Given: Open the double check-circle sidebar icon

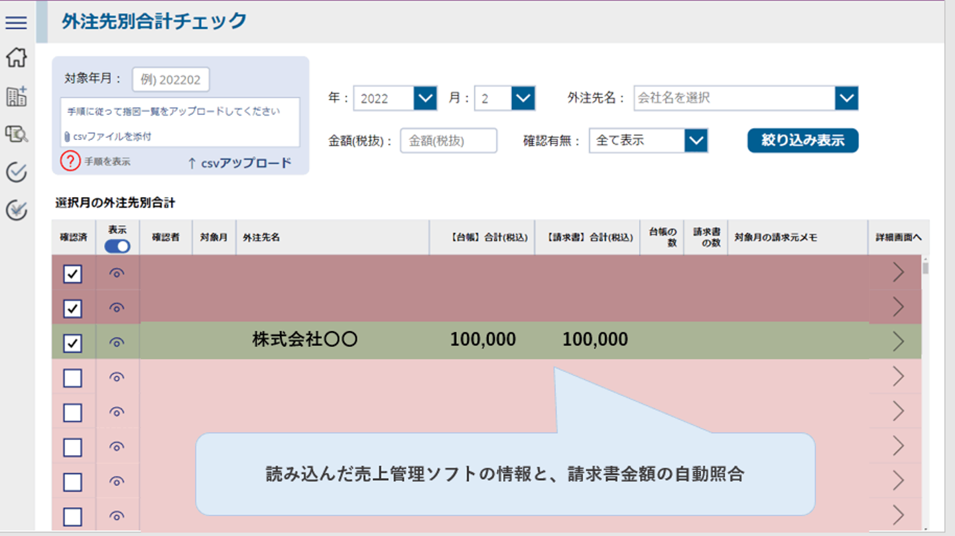Looking at the screenshot, I should click(x=16, y=211).
